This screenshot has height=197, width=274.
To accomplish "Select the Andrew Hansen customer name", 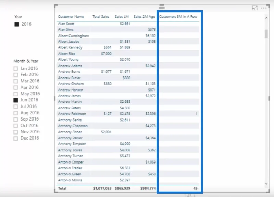I will click(x=71, y=90).
